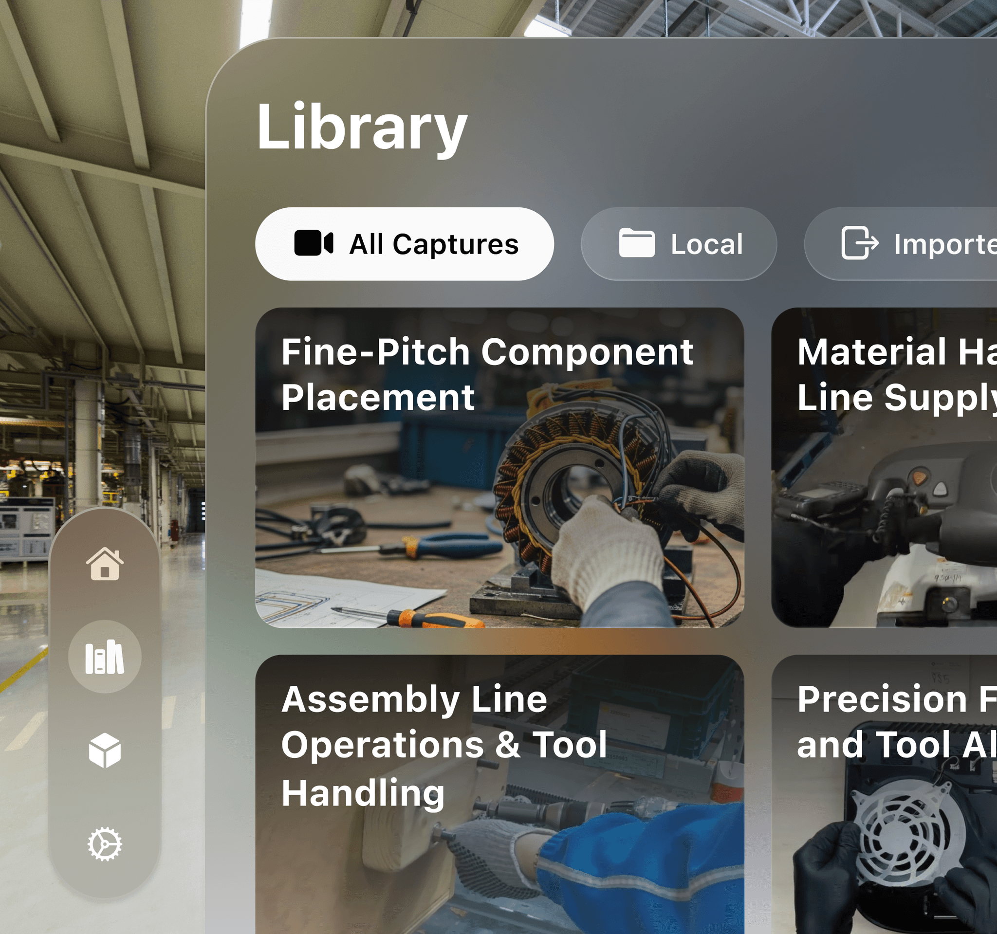Click the 'Fine-Pitch Component Placement' title text
The height and width of the screenshot is (934, 997).
click(x=487, y=374)
